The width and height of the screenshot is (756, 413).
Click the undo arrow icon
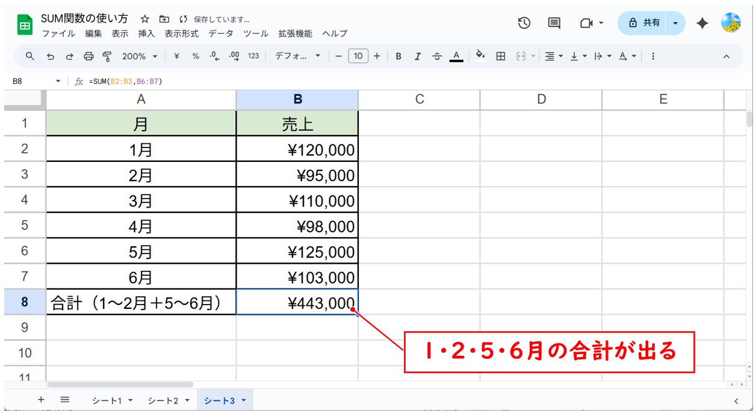(51, 56)
